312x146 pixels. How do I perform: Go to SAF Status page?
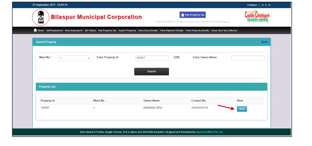(90, 30)
